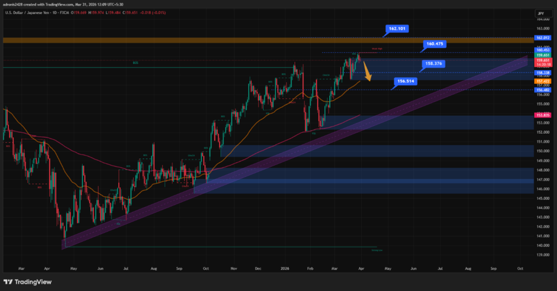Click the change value -0.018 (-0.01%)

[x=153, y=13]
